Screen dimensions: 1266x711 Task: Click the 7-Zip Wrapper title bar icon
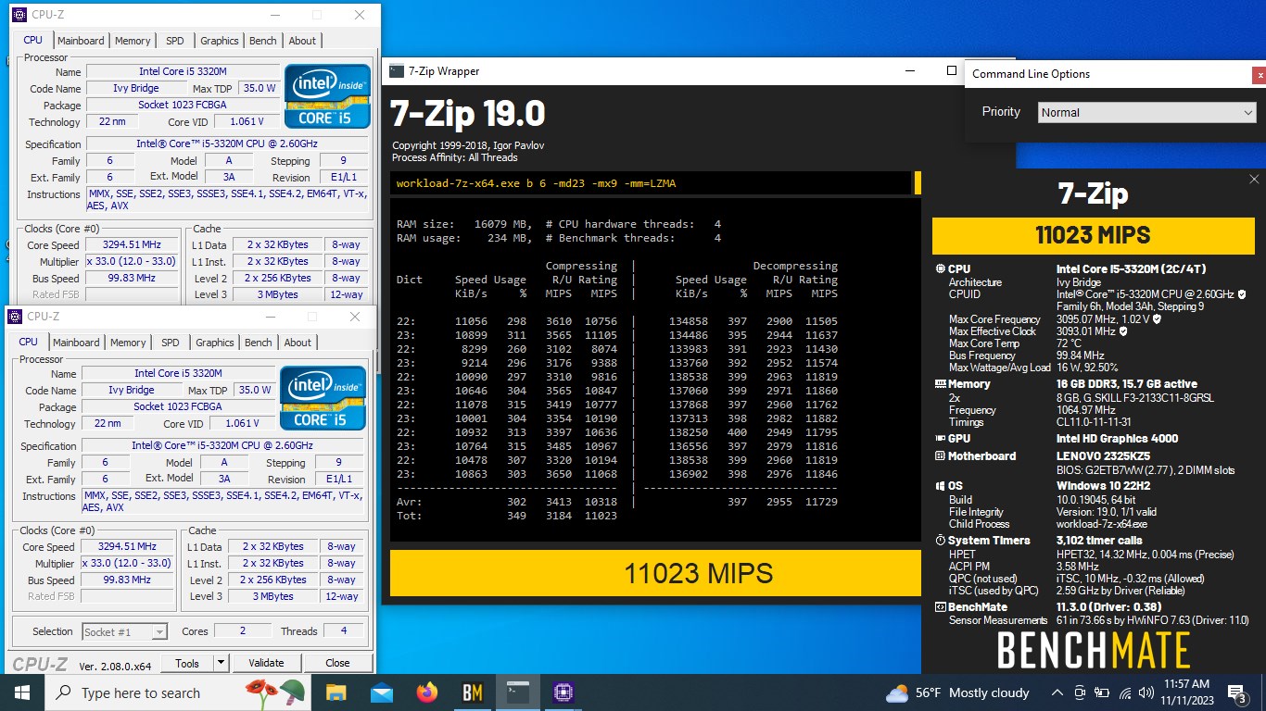tap(397, 71)
